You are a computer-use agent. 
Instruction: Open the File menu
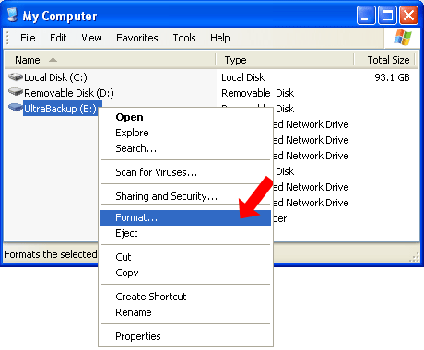pos(28,38)
